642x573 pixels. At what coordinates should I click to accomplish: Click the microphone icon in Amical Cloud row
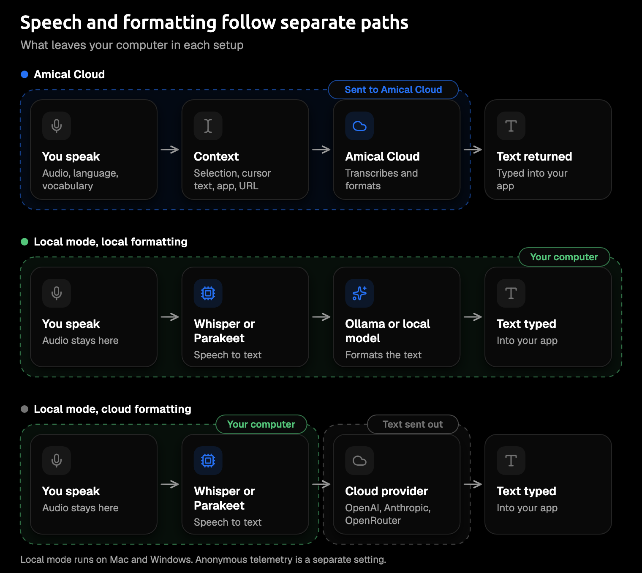(57, 126)
